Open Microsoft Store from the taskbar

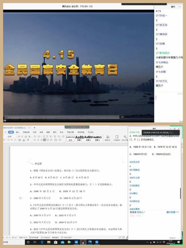pyautogui.click(x=55, y=242)
